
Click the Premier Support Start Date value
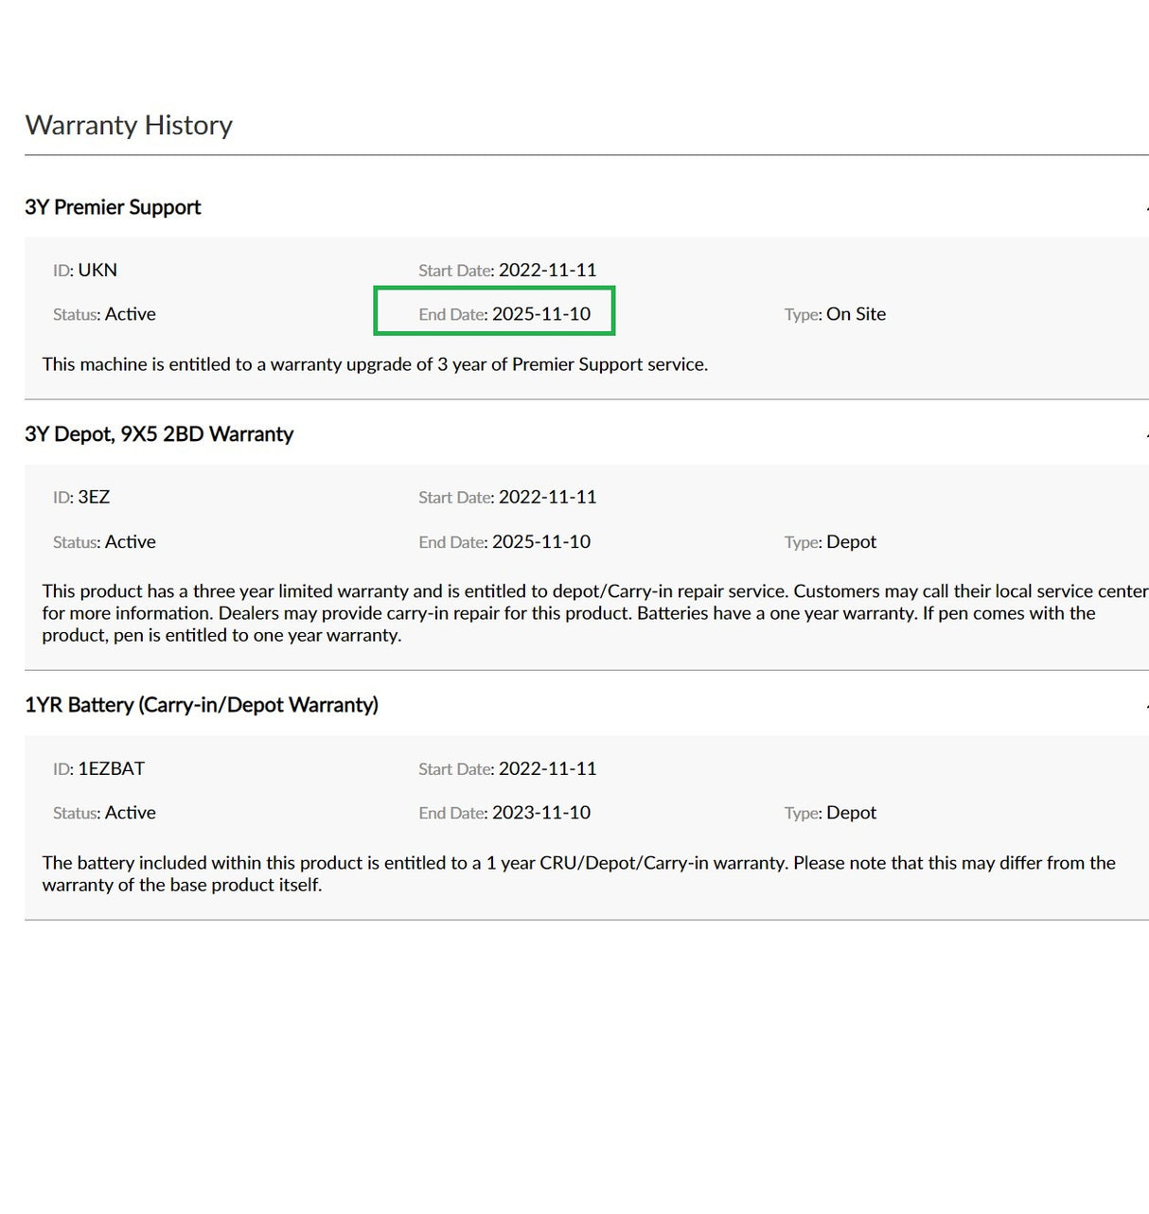click(x=547, y=270)
